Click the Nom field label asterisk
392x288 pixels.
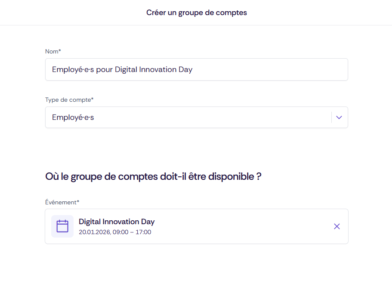[x=60, y=50]
